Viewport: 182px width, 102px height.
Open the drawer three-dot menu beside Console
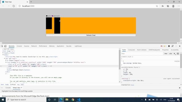coord(2,88)
